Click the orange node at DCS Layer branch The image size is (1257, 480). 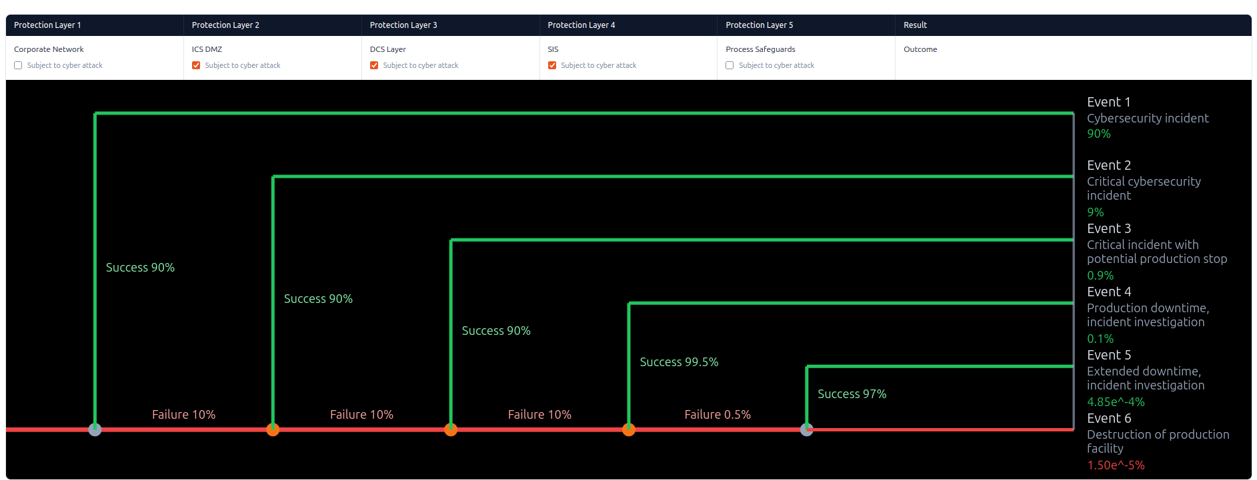click(x=451, y=429)
